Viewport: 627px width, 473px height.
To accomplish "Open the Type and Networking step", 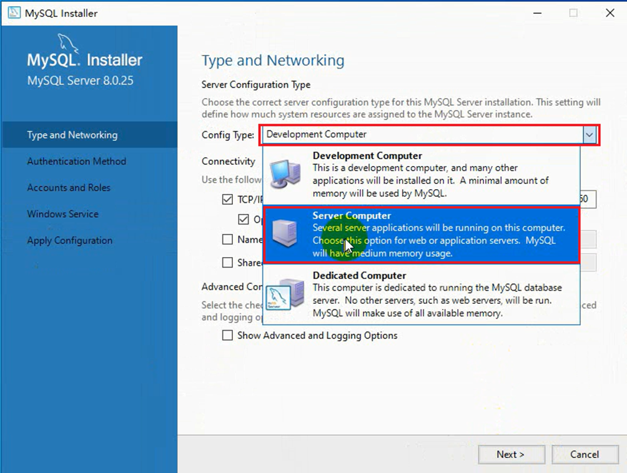I will pyautogui.click(x=89, y=135).
